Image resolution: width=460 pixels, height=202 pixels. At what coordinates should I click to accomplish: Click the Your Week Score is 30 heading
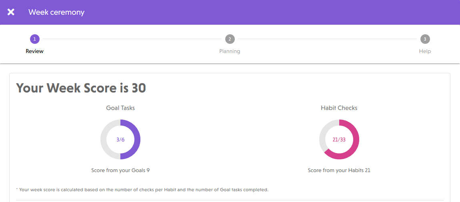click(x=81, y=88)
